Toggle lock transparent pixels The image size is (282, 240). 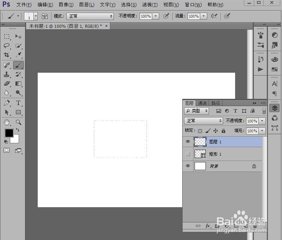coord(200,131)
